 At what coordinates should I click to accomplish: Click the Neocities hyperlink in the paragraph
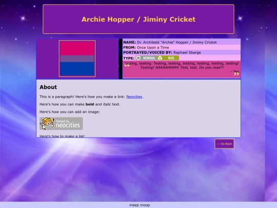pos(134,97)
